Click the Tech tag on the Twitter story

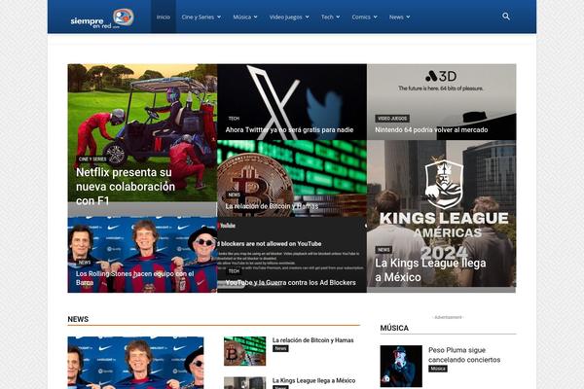(x=234, y=119)
